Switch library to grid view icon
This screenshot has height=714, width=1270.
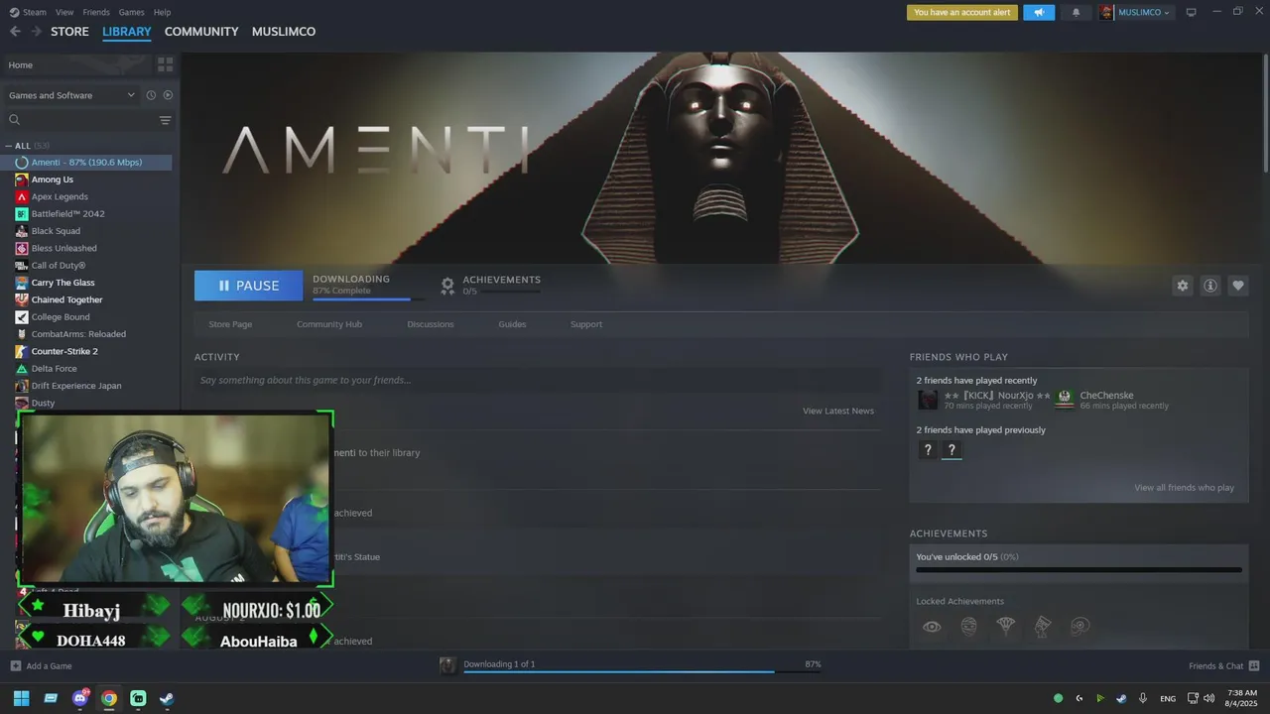[165, 64]
